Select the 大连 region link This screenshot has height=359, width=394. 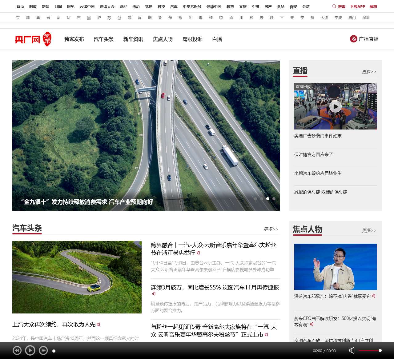click(x=324, y=18)
